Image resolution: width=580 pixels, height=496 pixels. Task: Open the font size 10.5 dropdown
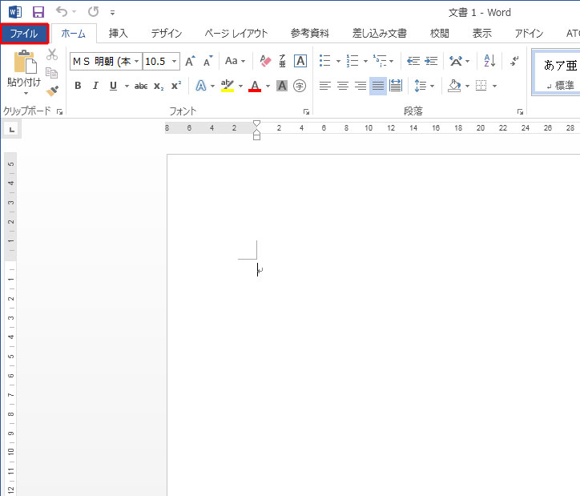point(174,62)
